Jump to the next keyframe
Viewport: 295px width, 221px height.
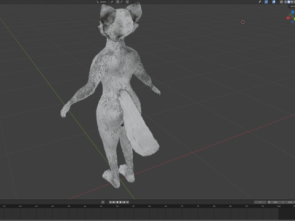tap(124, 202)
